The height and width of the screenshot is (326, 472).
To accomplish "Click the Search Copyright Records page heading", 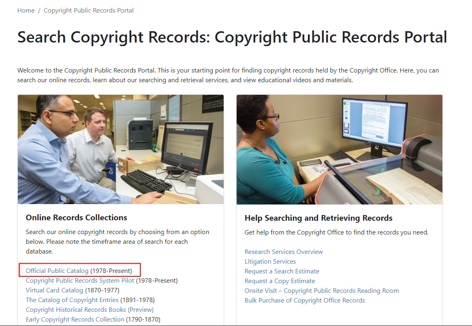I will point(232,37).
